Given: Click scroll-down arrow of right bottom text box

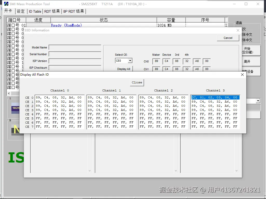Looking at the screenshot, I should point(236,171).
